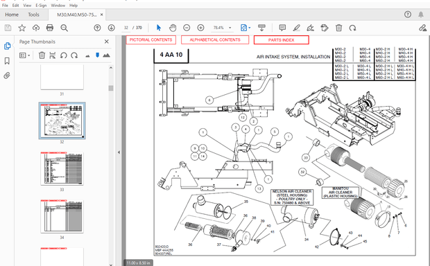Click the thumbnail scrollbar up arrow
This screenshot has width=430, height=266.
[111, 68]
